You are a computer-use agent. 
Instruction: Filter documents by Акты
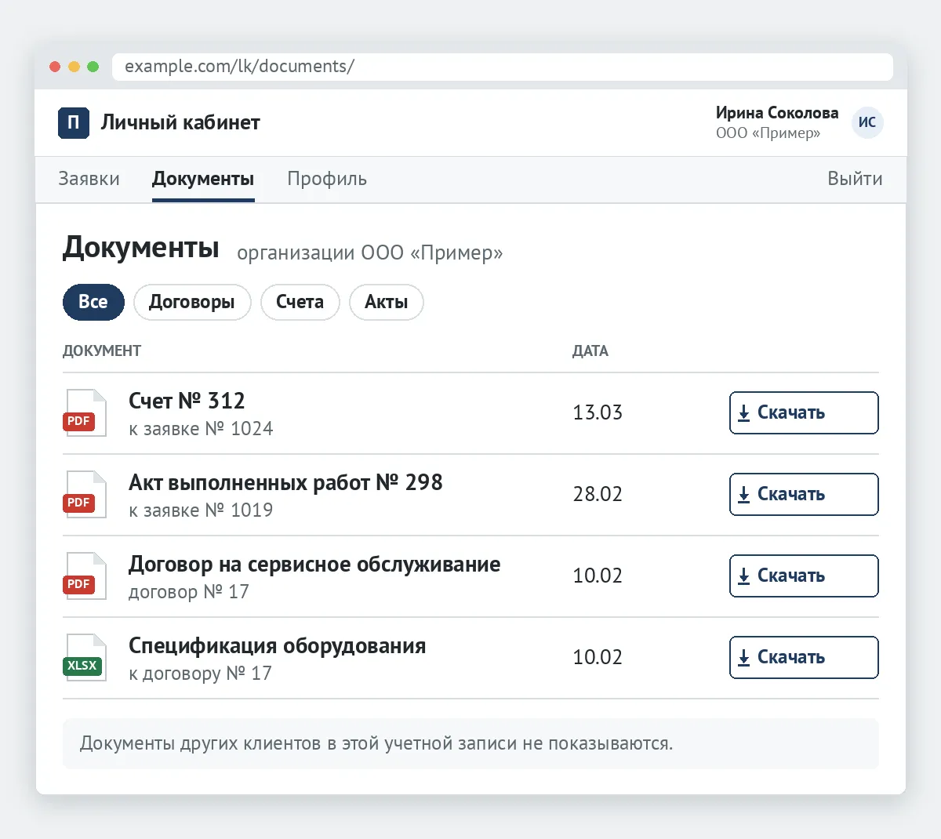pyautogui.click(x=386, y=302)
